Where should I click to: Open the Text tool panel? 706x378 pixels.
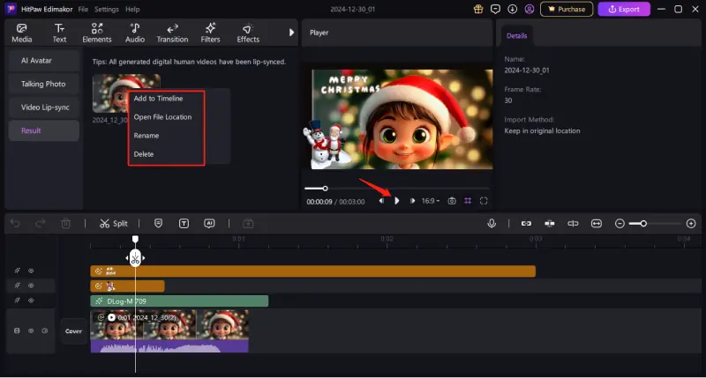[x=59, y=33]
